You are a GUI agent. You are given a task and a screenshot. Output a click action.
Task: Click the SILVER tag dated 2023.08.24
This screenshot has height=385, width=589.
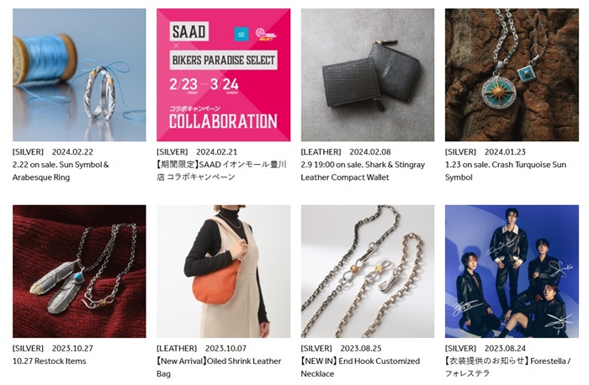pyautogui.click(x=460, y=348)
